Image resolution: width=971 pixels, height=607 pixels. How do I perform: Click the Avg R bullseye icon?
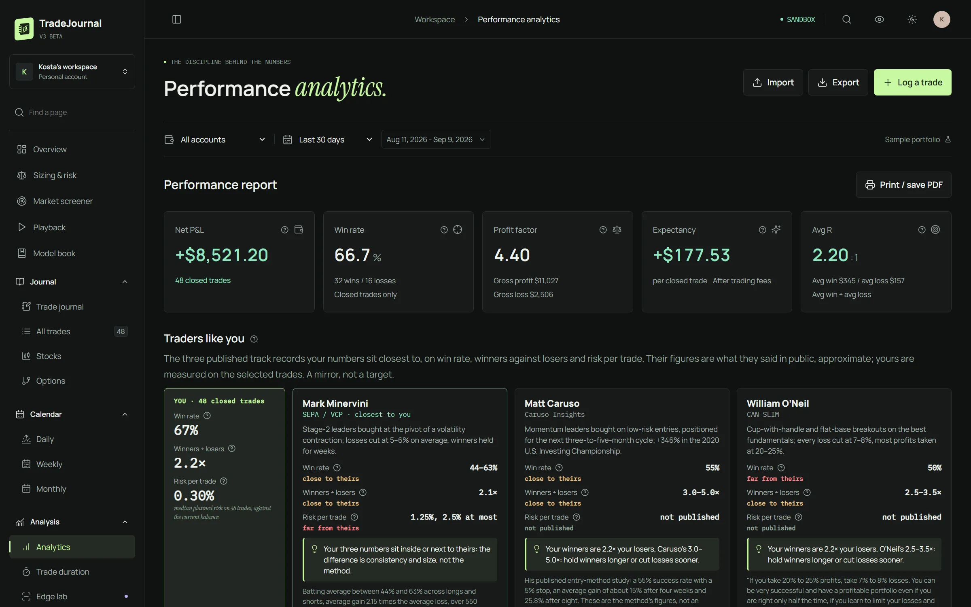[x=935, y=230]
